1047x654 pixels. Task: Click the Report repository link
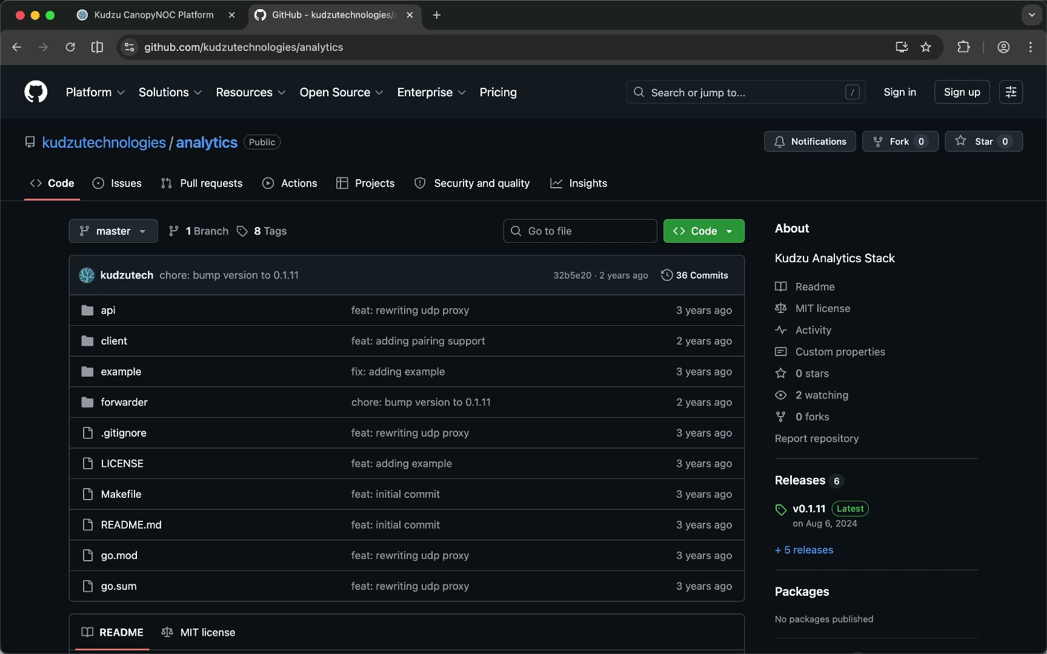(817, 438)
